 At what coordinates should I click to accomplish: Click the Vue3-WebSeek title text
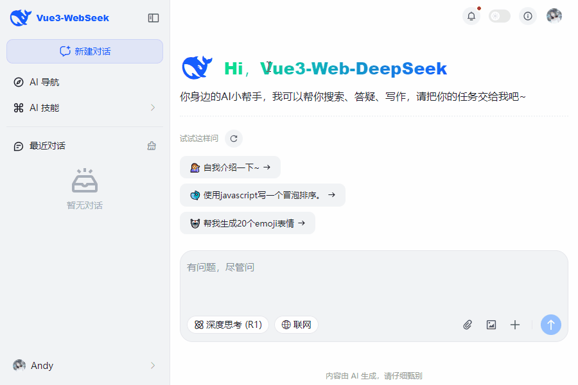coord(73,18)
